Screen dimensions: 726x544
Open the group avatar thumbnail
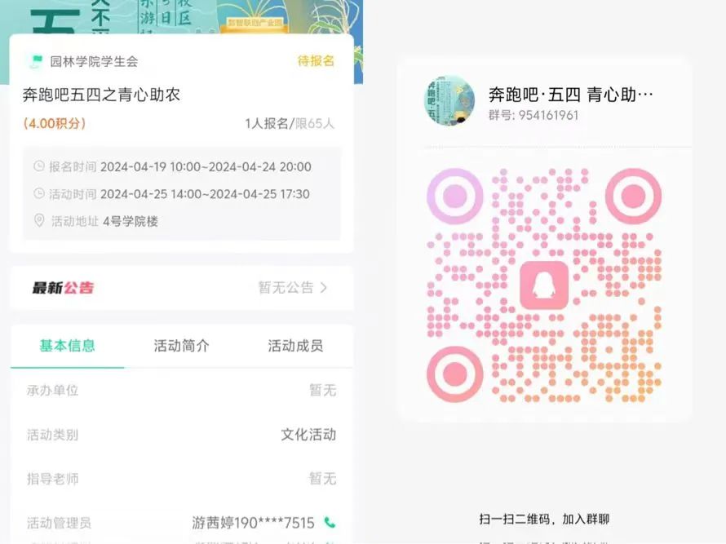tap(449, 100)
